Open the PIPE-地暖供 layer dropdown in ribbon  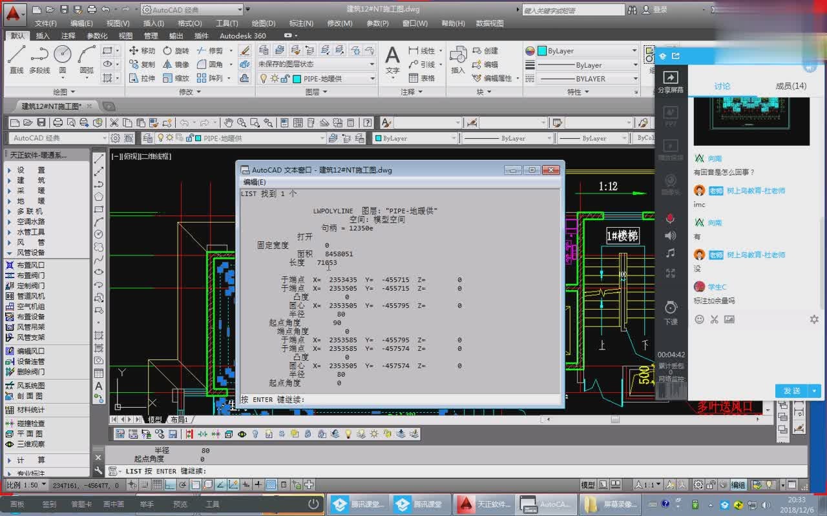click(x=372, y=79)
